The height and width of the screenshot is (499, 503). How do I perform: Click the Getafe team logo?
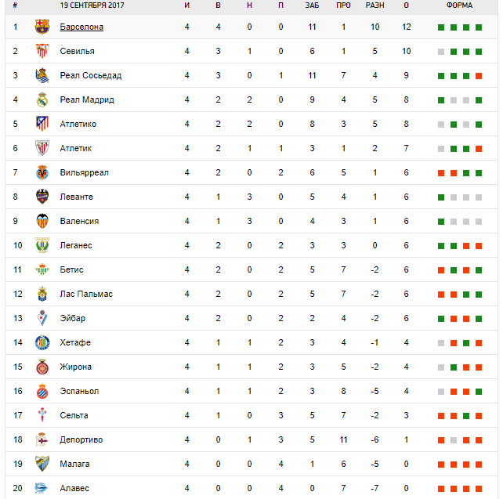[x=42, y=342]
